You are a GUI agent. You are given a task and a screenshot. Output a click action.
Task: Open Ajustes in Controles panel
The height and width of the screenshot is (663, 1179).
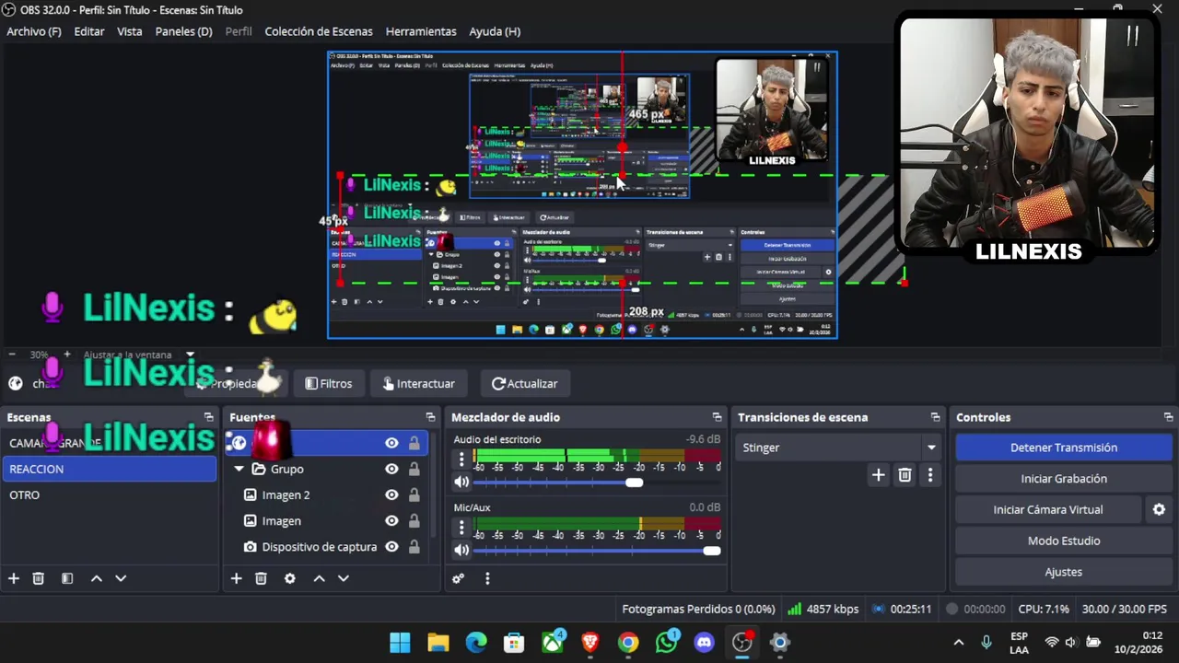coord(1064,572)
